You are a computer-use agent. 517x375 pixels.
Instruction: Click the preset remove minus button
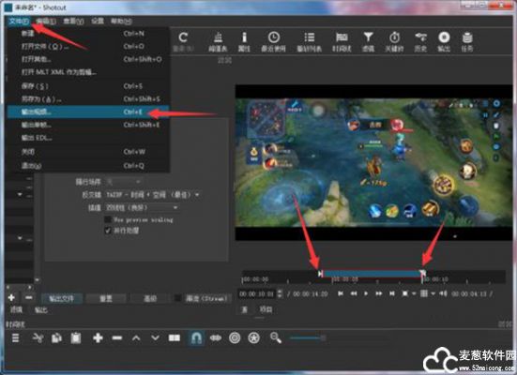(x=29, y=297)
